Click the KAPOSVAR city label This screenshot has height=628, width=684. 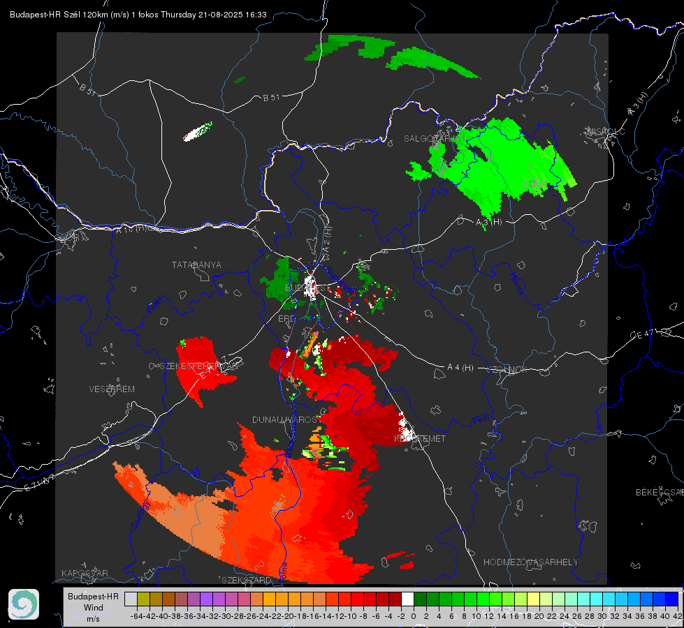pyautogui.click(x=85, y=573)
